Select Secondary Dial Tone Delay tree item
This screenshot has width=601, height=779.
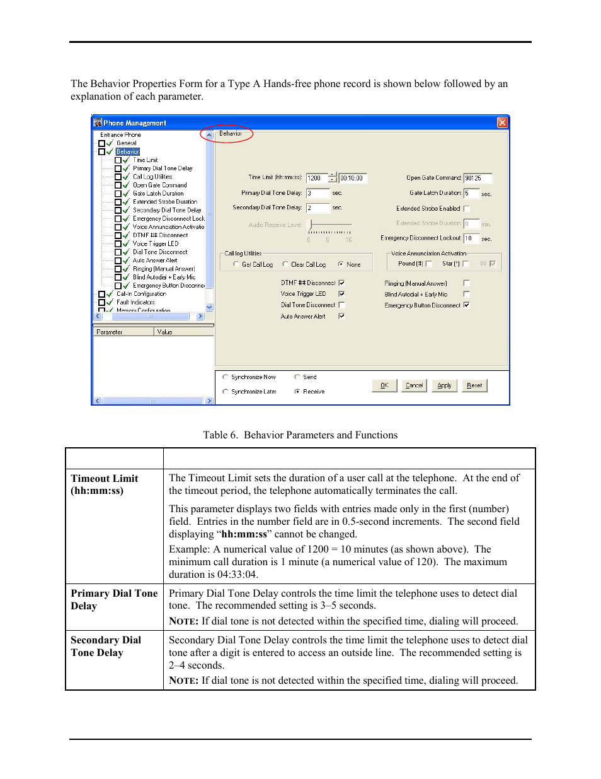(168, 210)
